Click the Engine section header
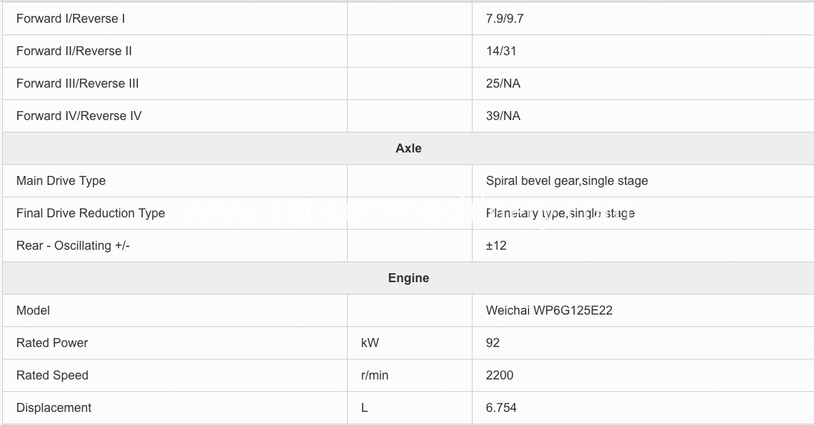Viewport: 814px width, 425px height. [x=408, y=278]
